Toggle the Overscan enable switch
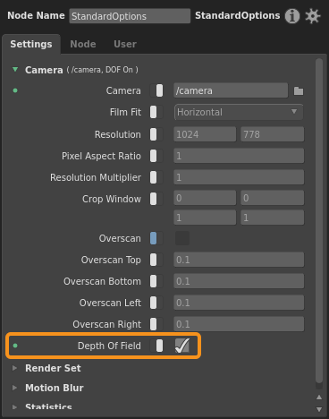The image size is (329, 419). (x=156, y=238)
